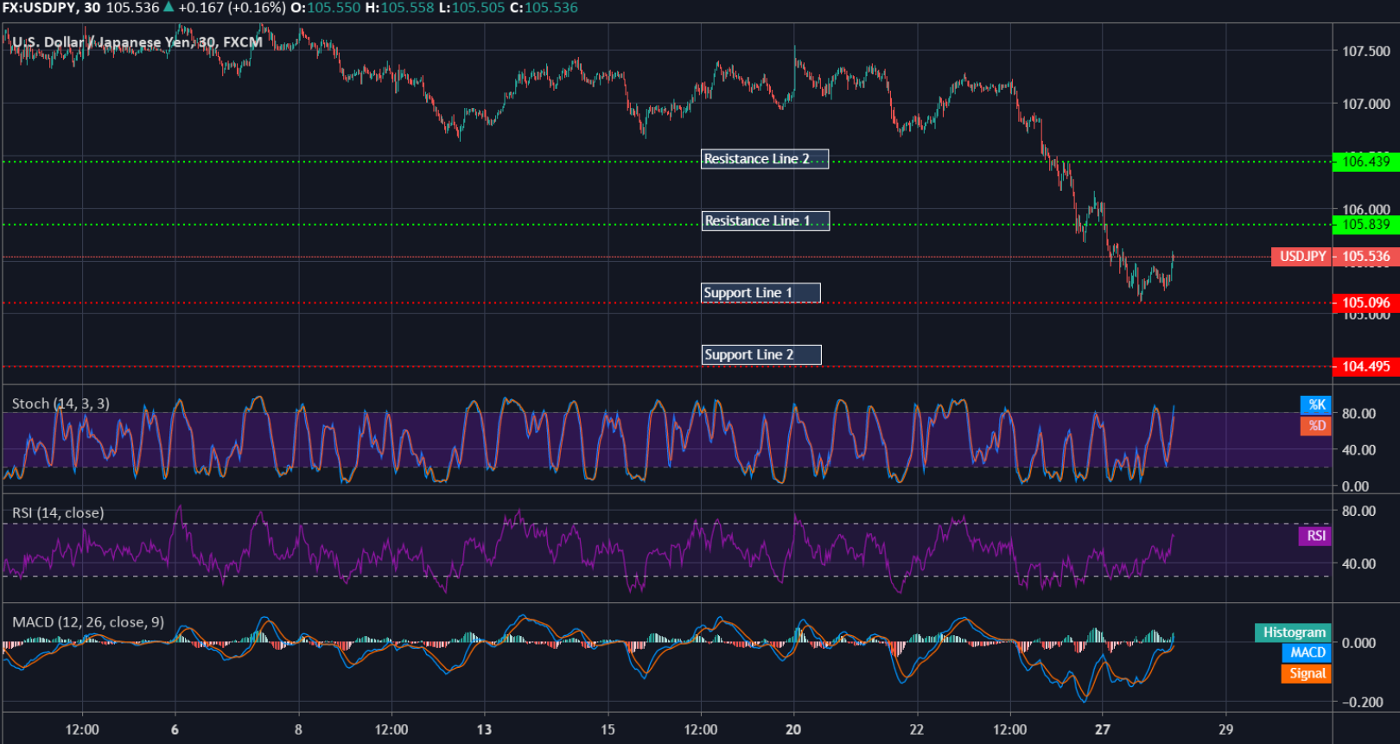Click the blue %K stochastic tag
Screen dimensions: 1400x744
click(1315, 404)
